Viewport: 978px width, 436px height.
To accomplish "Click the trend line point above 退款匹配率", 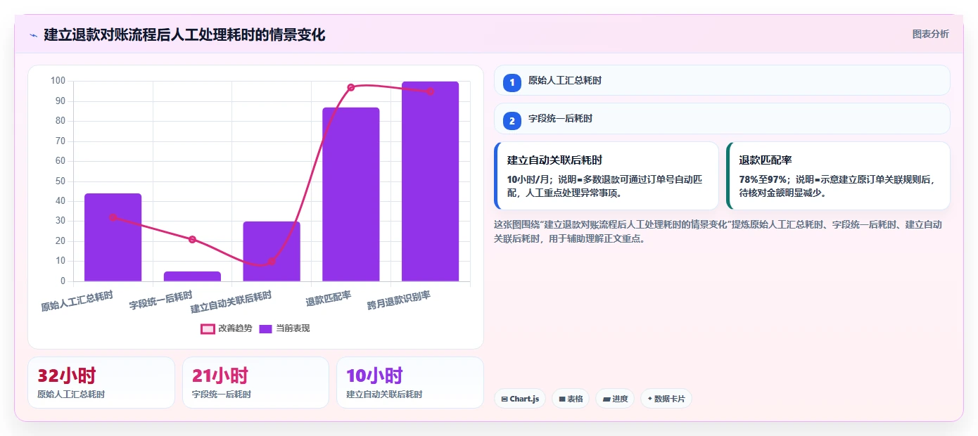I will (350, 87).
